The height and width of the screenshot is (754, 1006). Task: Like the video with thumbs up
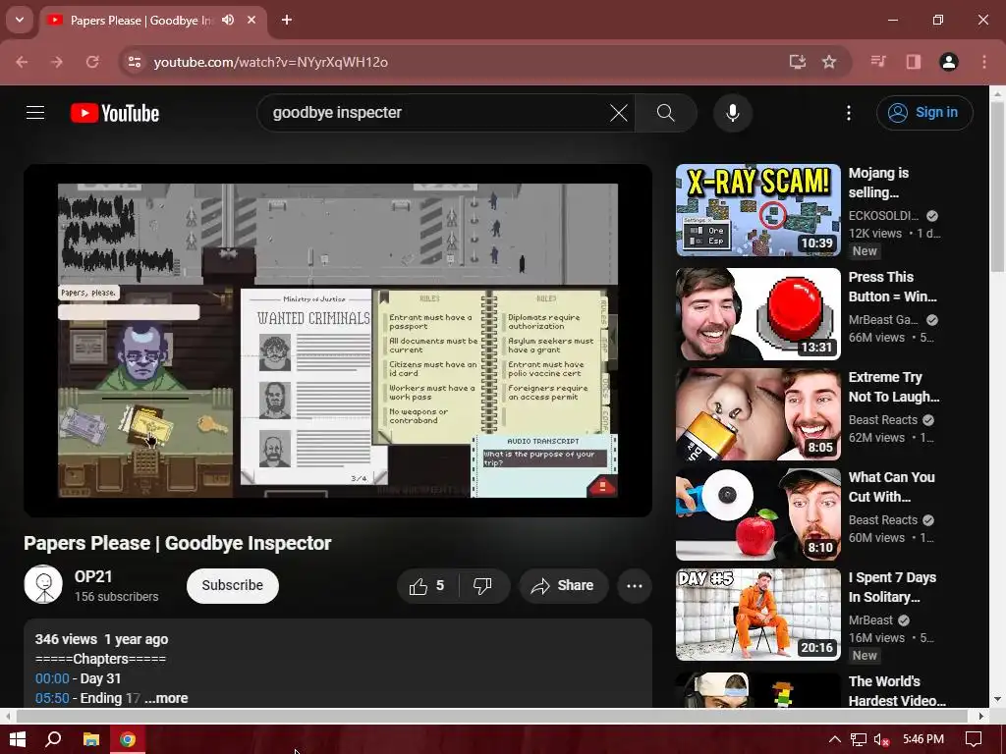tap(427, 586)
